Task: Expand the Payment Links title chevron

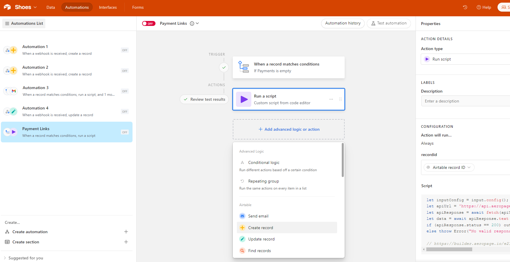Action: click(x=198, y=23)
